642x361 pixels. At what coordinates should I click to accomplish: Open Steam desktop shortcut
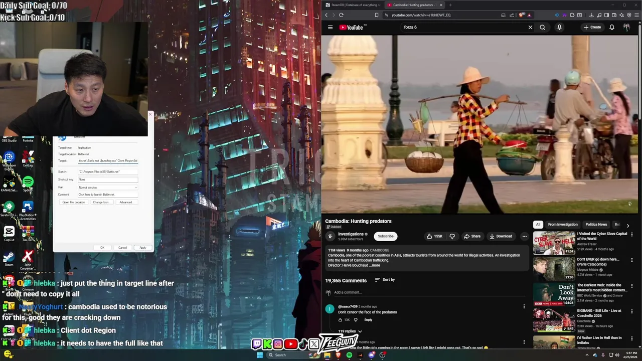pos(9,258)
